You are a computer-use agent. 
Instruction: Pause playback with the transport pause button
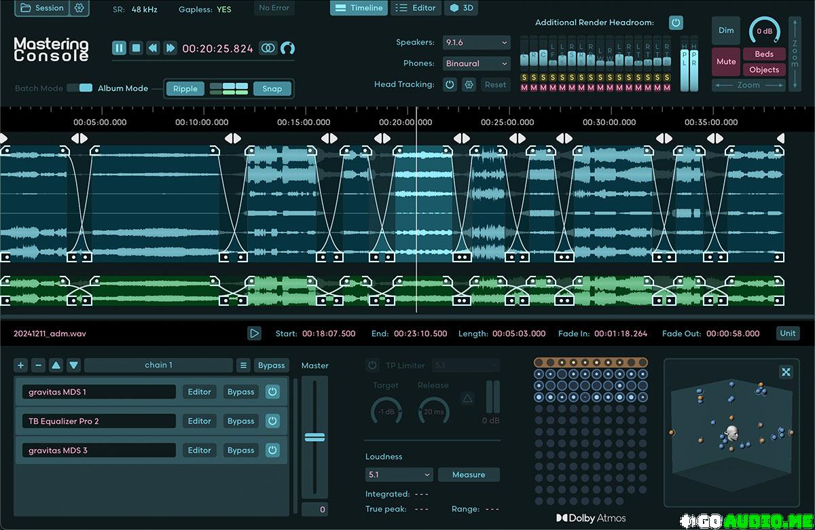[119, 48]
